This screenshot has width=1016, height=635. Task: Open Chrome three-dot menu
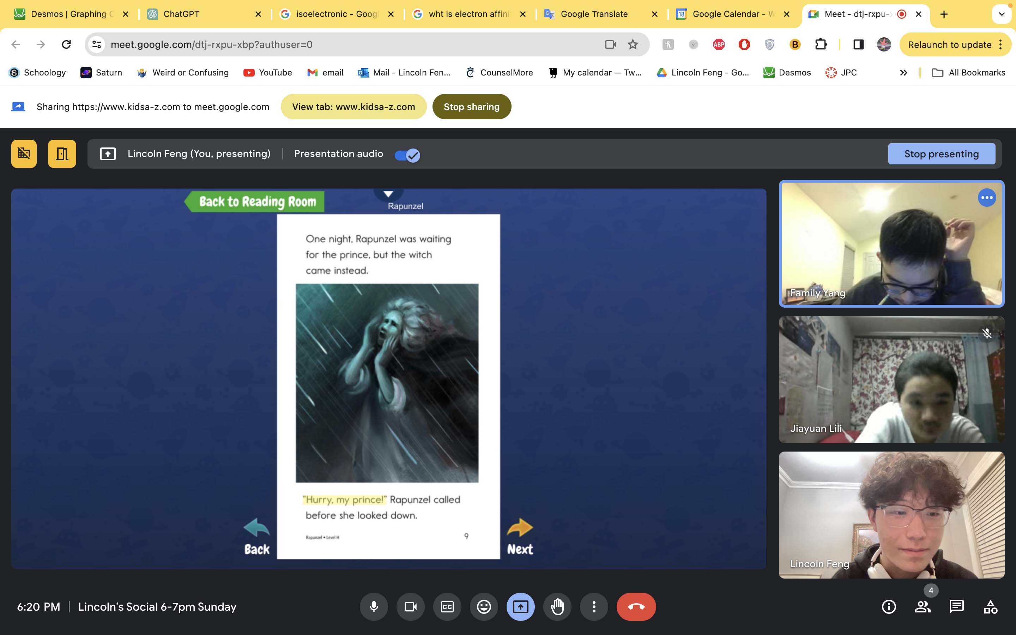point(1001,44)
